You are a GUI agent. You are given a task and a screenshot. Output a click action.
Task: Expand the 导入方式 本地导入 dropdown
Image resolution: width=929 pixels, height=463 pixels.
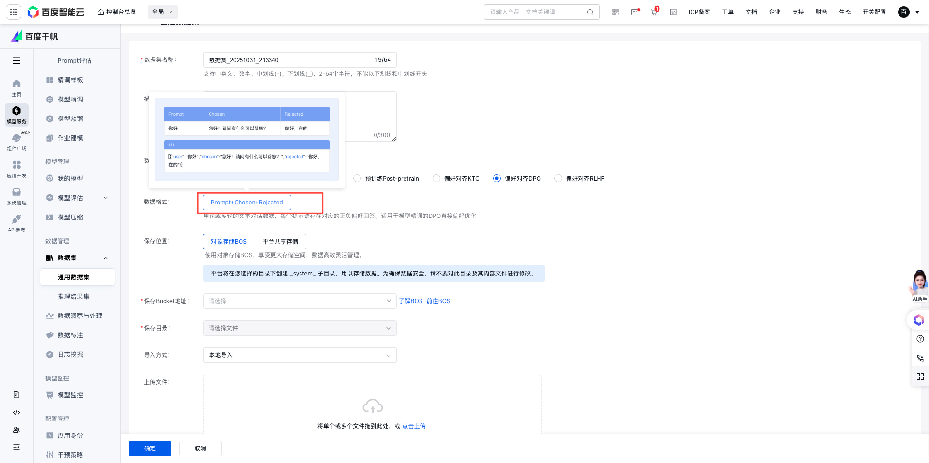pyautogui.click(x=300, y=355)
